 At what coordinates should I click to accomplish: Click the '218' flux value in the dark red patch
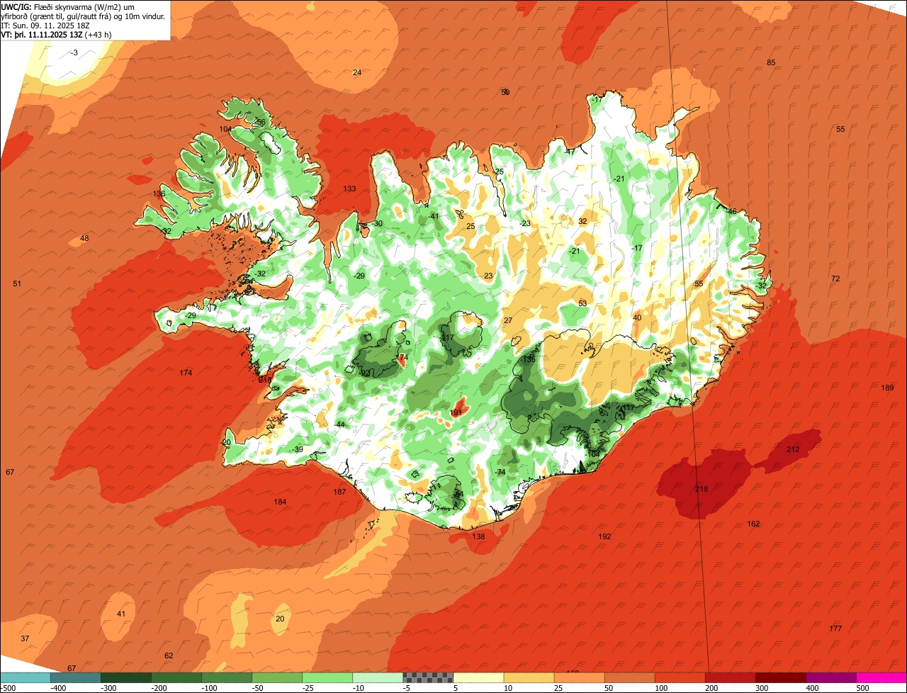[x=702, y=489]
